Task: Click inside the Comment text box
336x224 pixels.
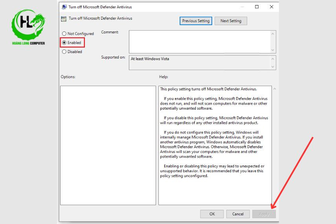Action: (200, 42)
